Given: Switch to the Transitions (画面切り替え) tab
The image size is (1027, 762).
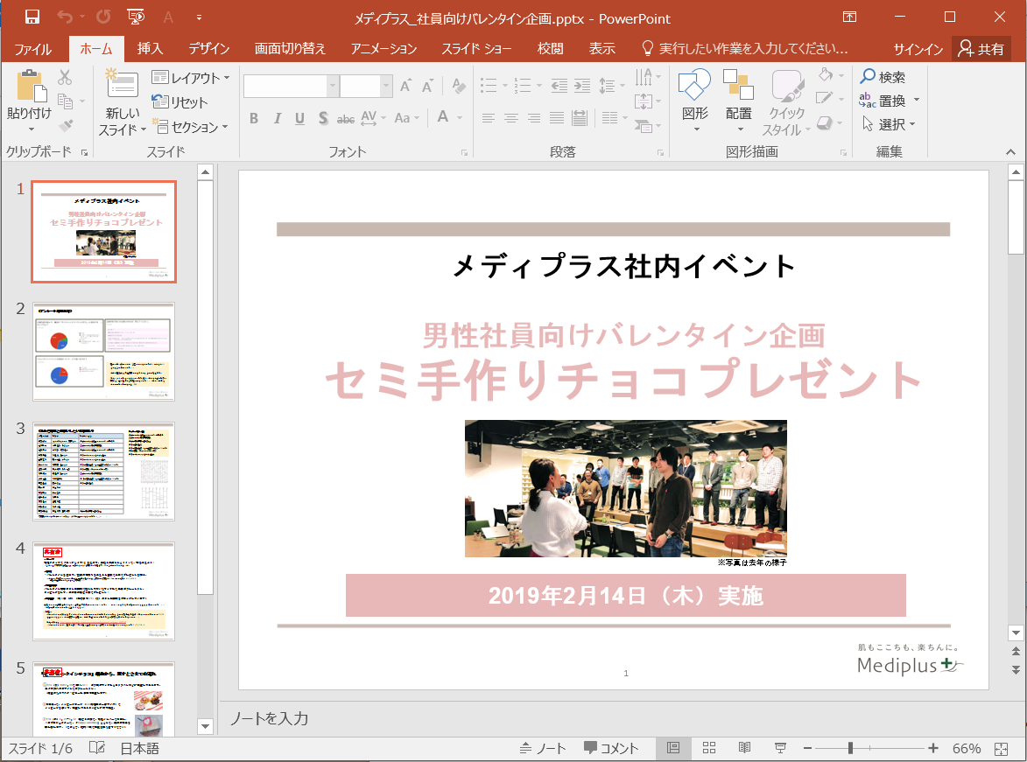Looking at the screenshot, I should point(290,48).
